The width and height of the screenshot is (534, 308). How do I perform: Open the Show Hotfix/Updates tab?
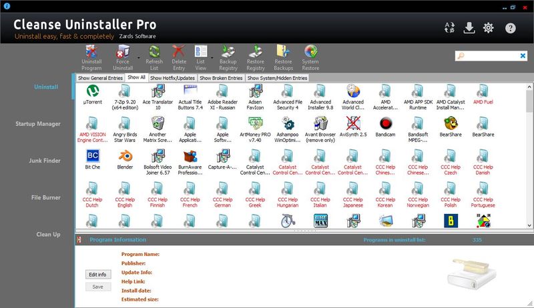click(x=172, y=78)
